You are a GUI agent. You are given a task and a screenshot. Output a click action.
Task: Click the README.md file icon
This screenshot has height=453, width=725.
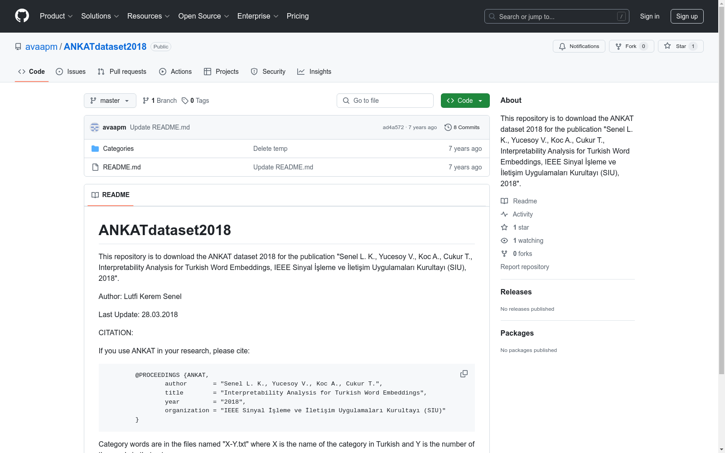click(95, 167)
